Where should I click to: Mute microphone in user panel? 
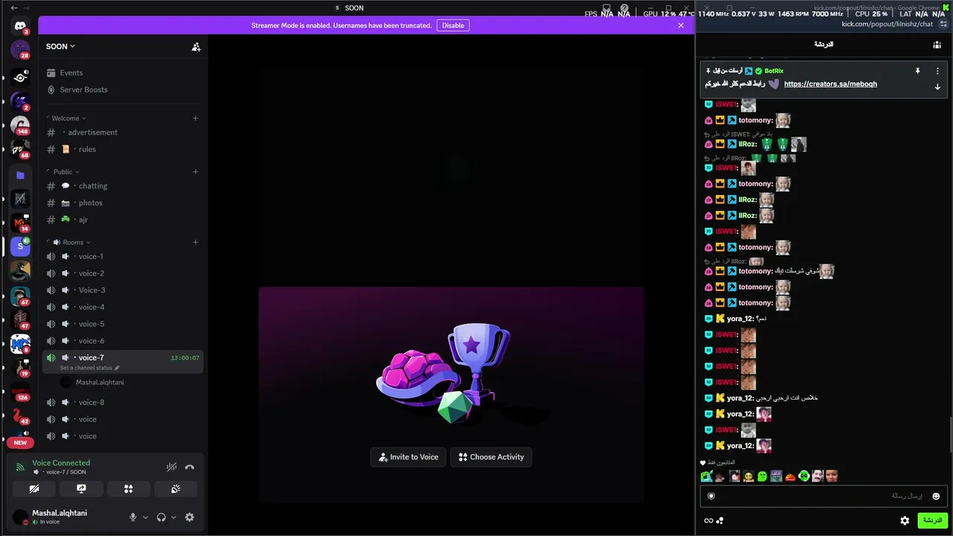(133, 517)
